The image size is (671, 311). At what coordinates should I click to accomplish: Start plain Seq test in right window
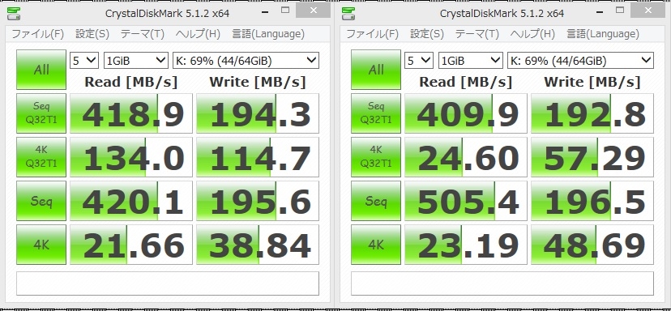point(376,201)
